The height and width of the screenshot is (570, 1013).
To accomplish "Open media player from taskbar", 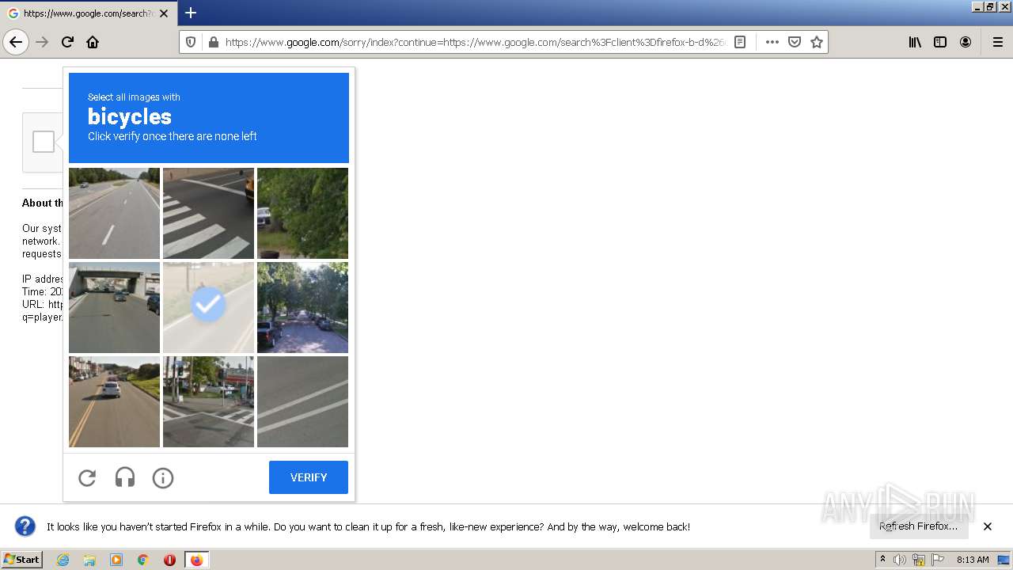I will tap(116, 560).
